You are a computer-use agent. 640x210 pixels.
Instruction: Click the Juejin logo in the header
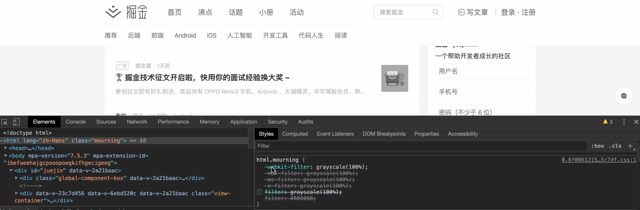(x=126, y=12)
